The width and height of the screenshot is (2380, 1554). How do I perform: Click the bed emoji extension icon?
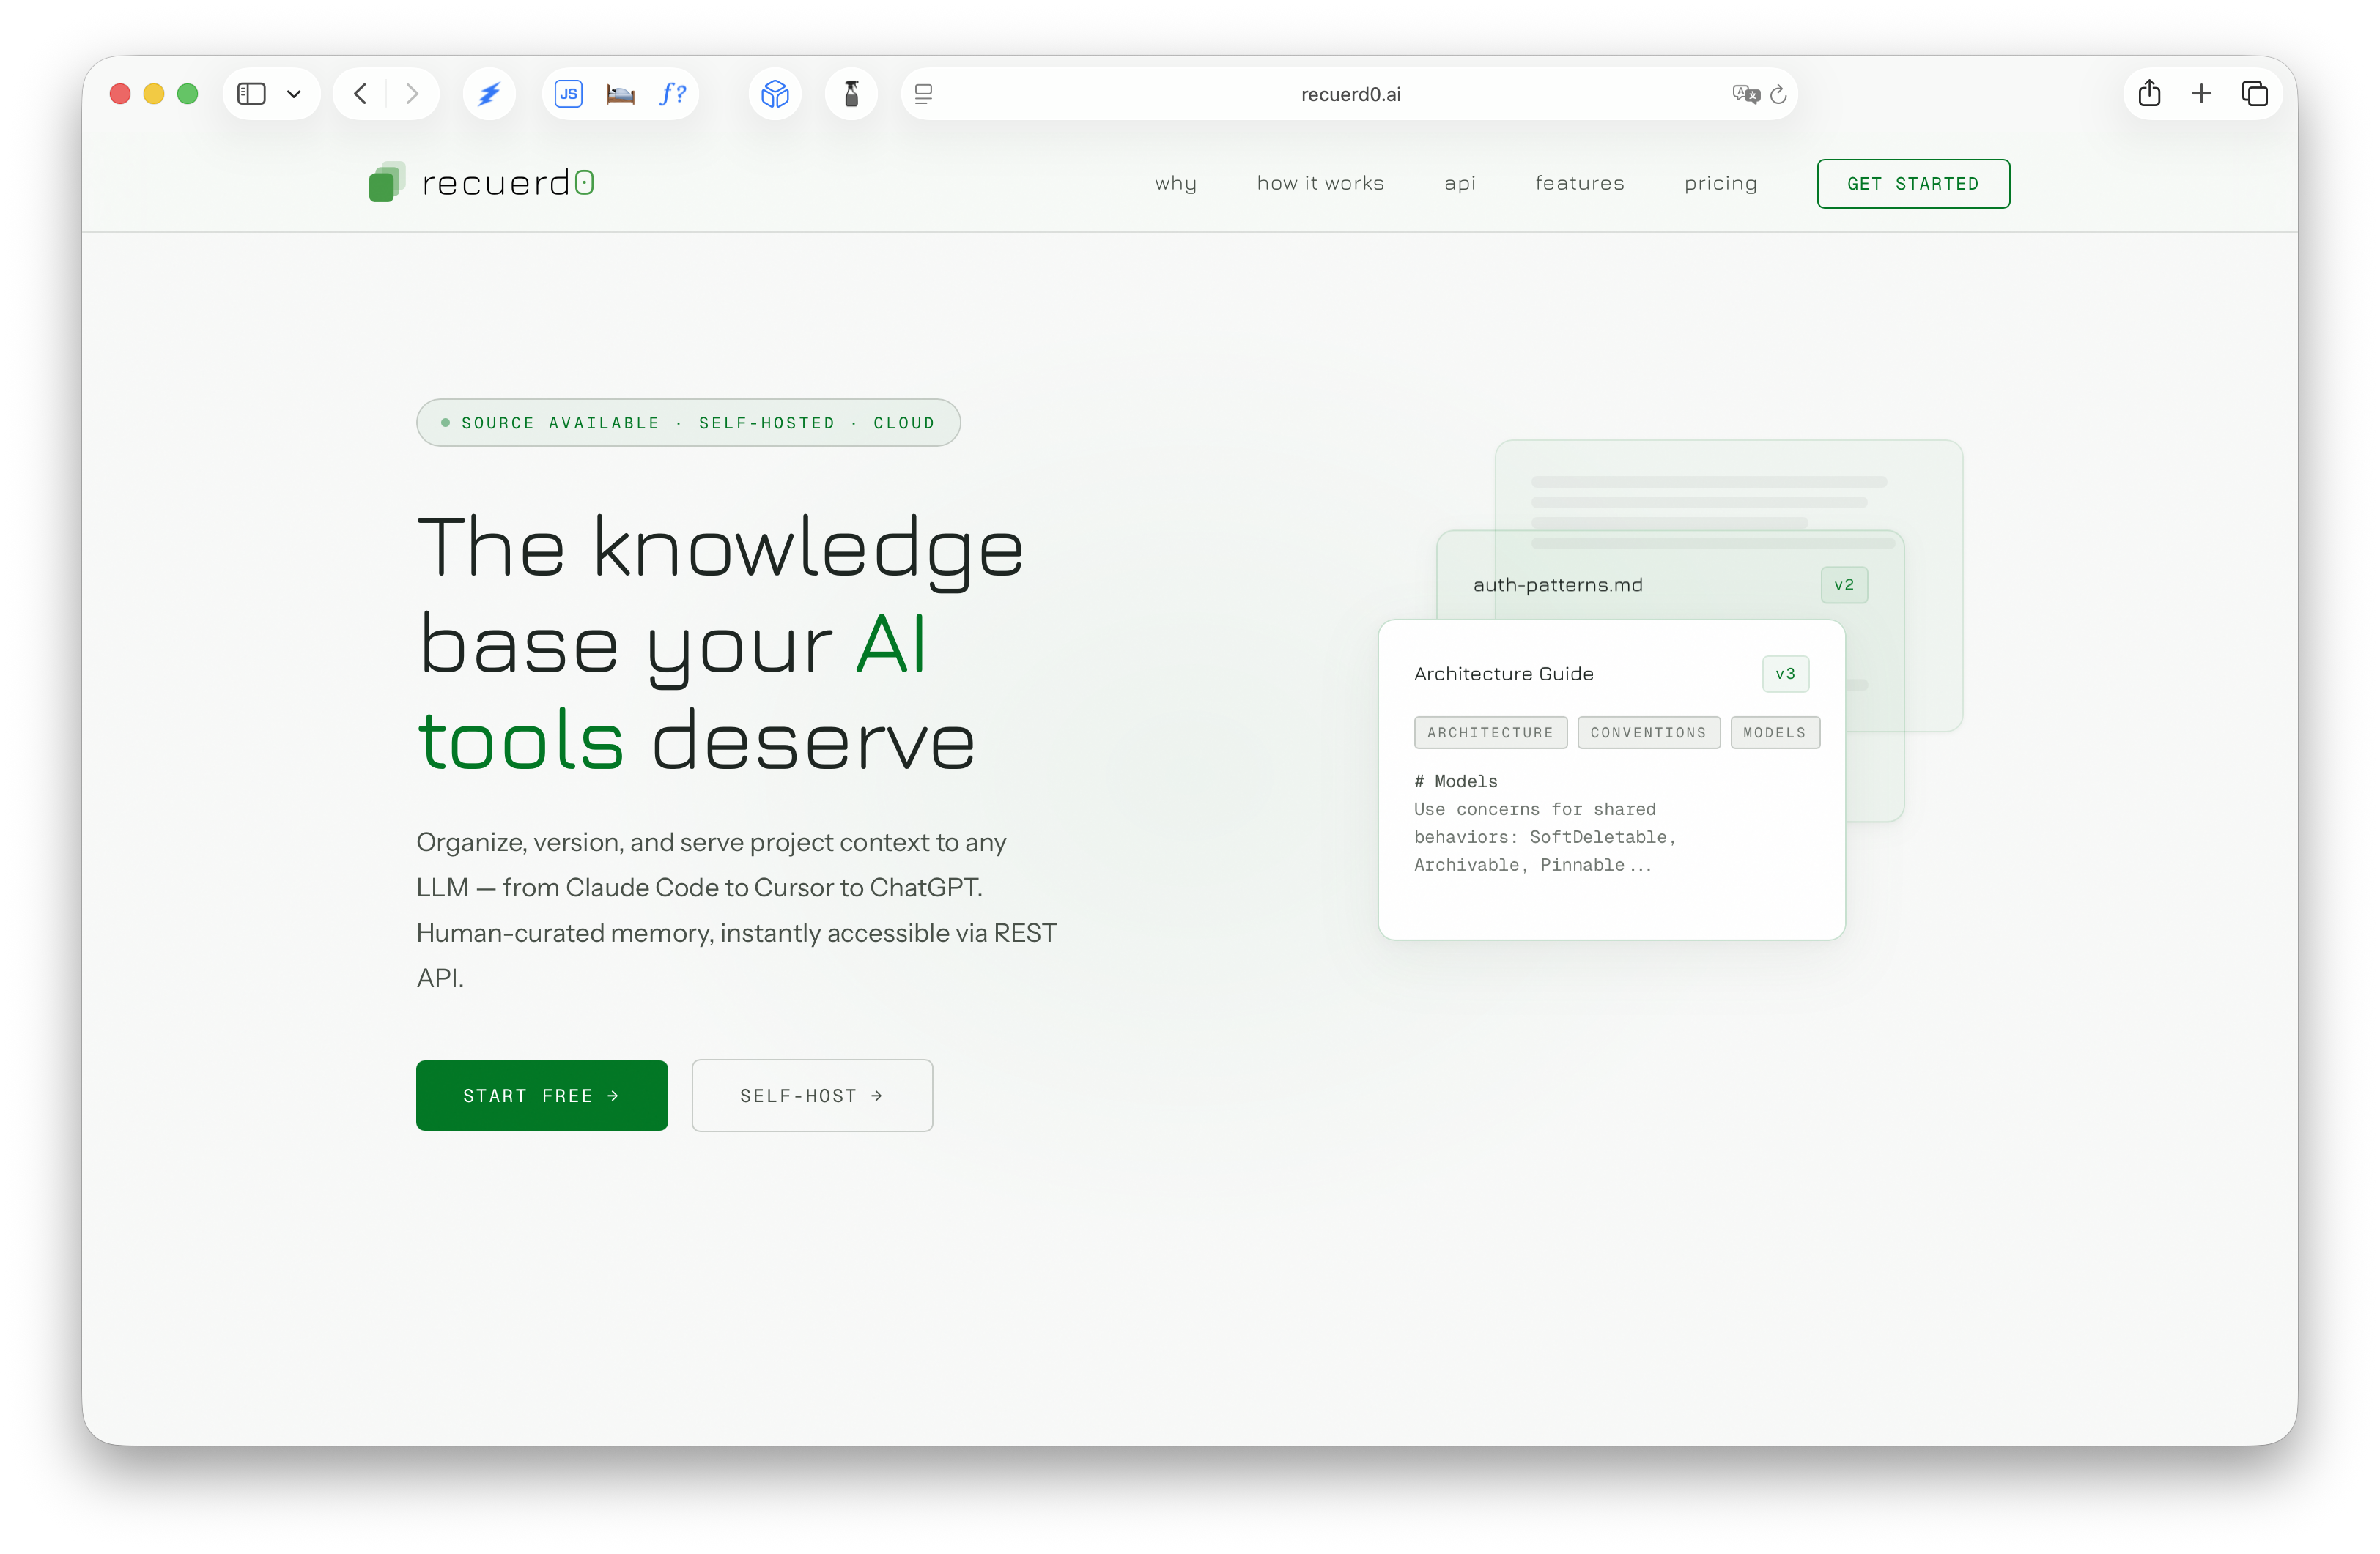620,93
